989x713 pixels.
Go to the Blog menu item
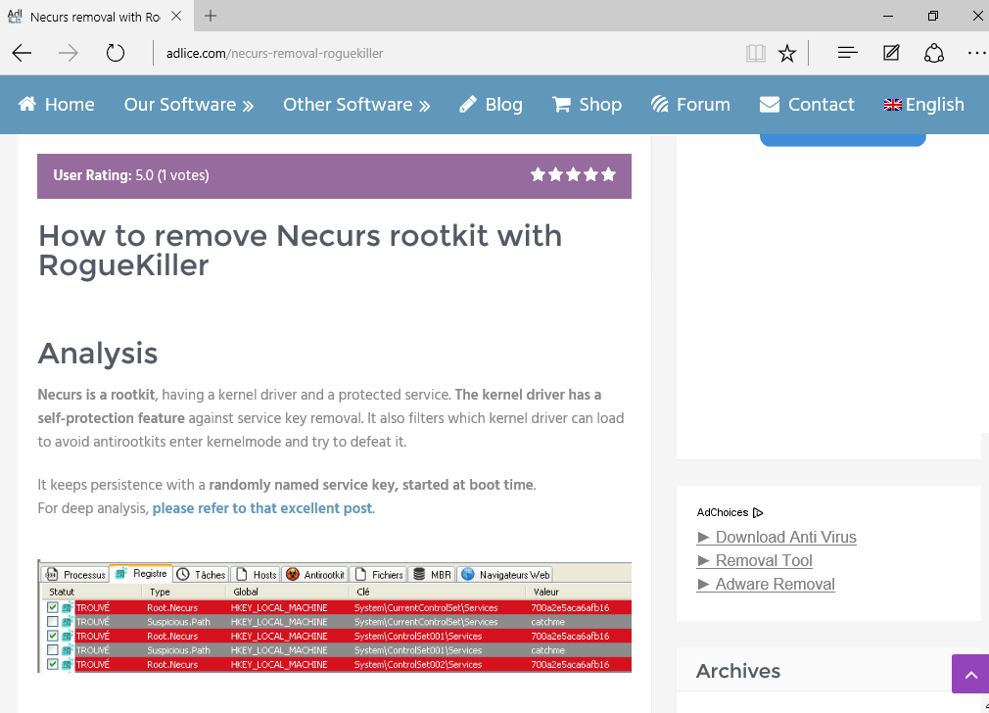point(492,105)
